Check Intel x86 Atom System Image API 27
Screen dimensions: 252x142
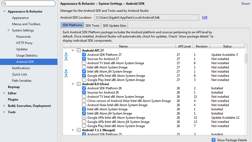click(84, 67)
